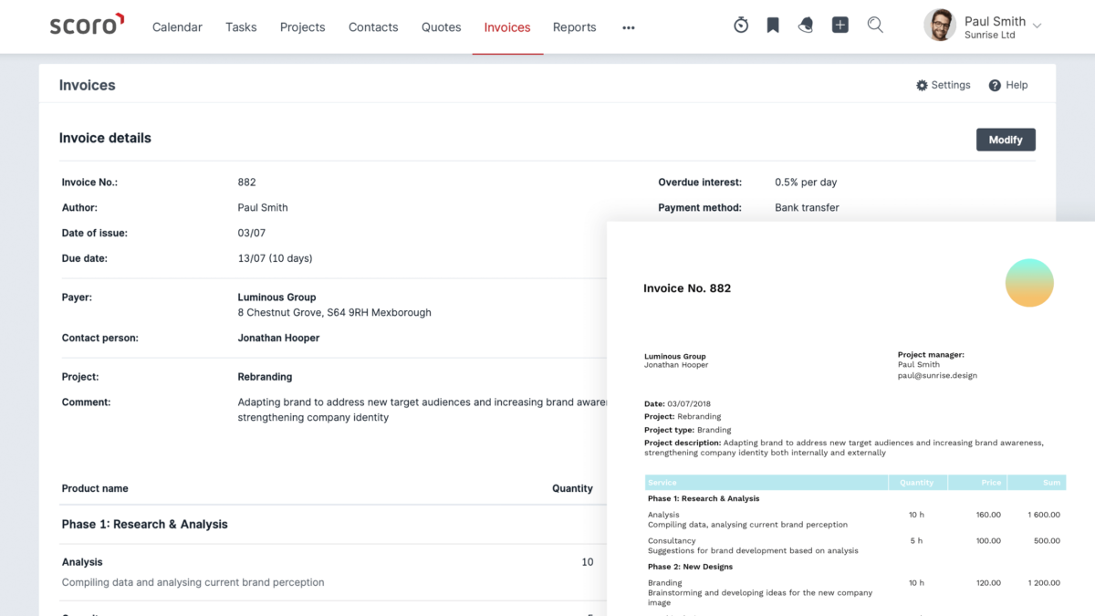Click the Help question mark icon
Screen dimensions: 1095x616
(x=995, y=85)
